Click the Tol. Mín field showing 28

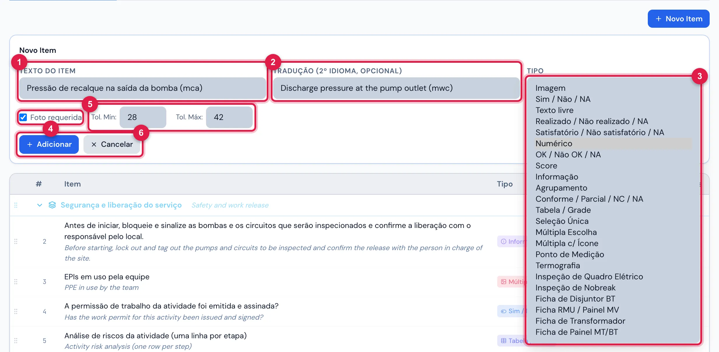click(143, 117)
